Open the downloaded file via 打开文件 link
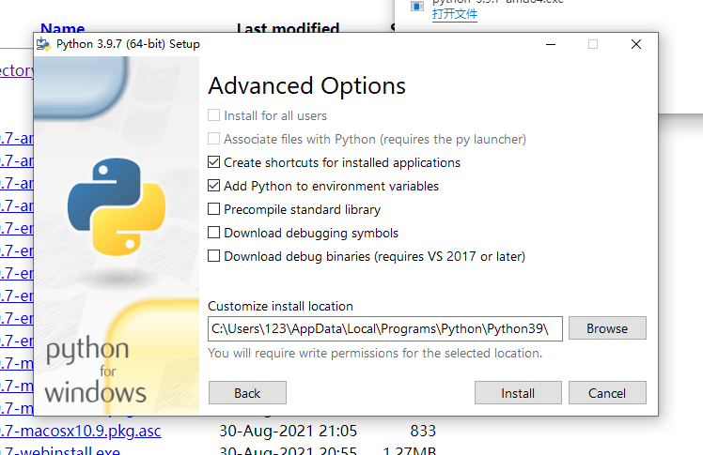This screenshot has height=455, width=703. (x=455, y=14)
